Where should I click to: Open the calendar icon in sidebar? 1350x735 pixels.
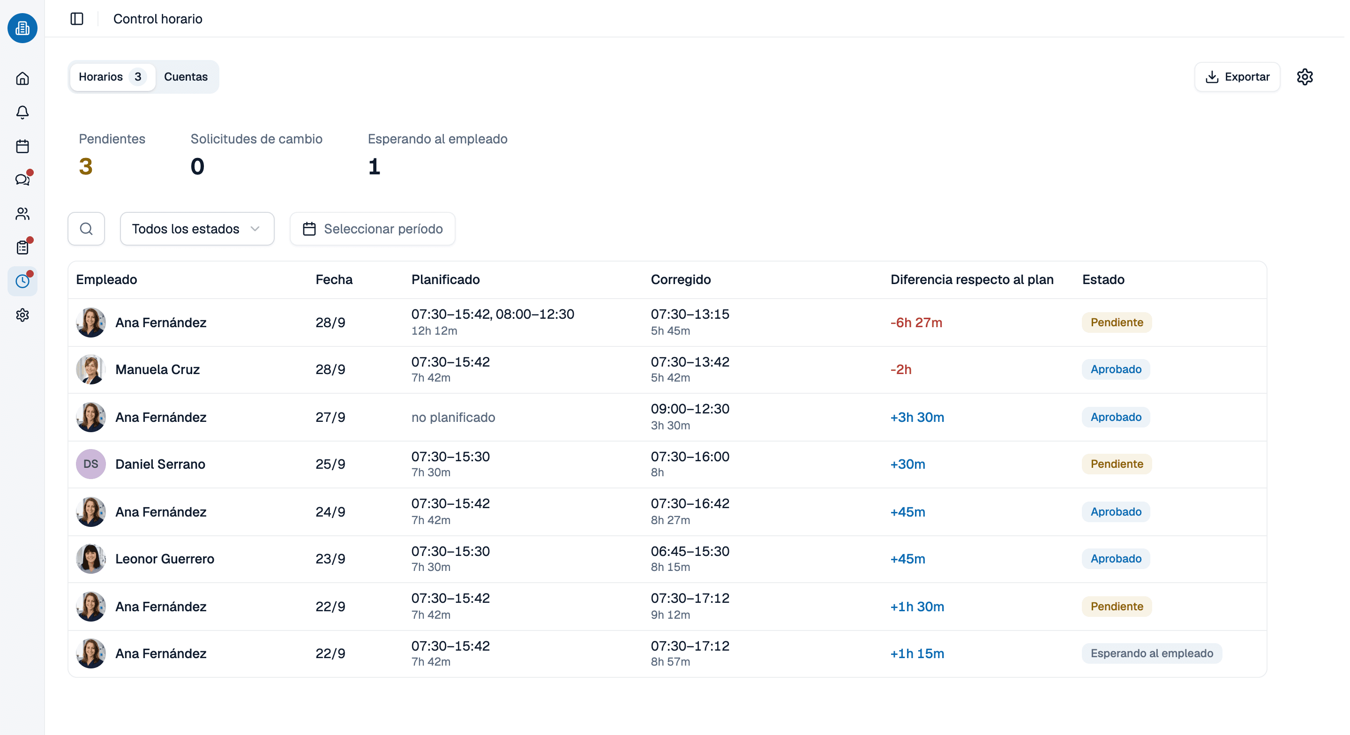tap(22, 146)
